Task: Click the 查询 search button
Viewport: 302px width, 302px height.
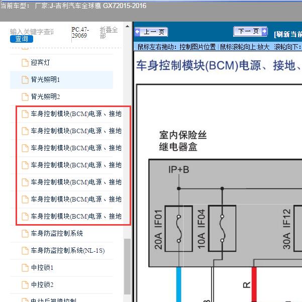Action: pos(22,39)
